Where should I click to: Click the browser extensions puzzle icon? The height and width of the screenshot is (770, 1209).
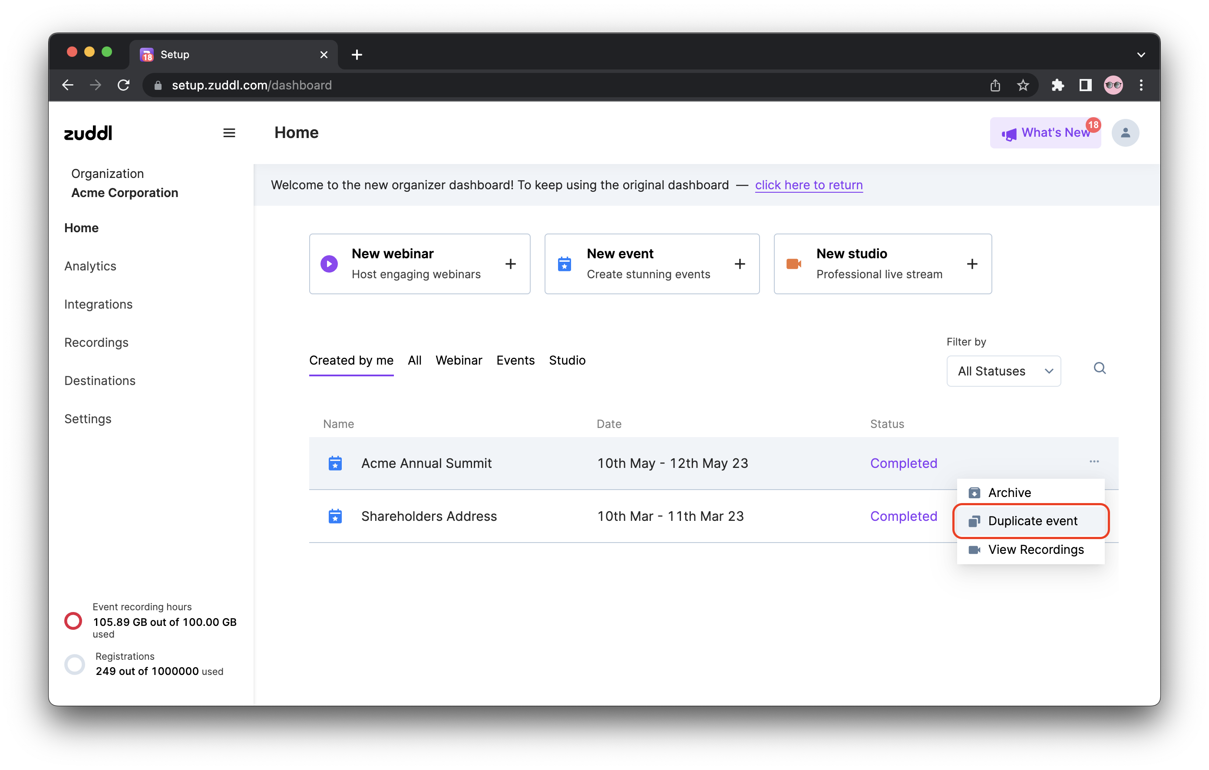click(1057, 86)
